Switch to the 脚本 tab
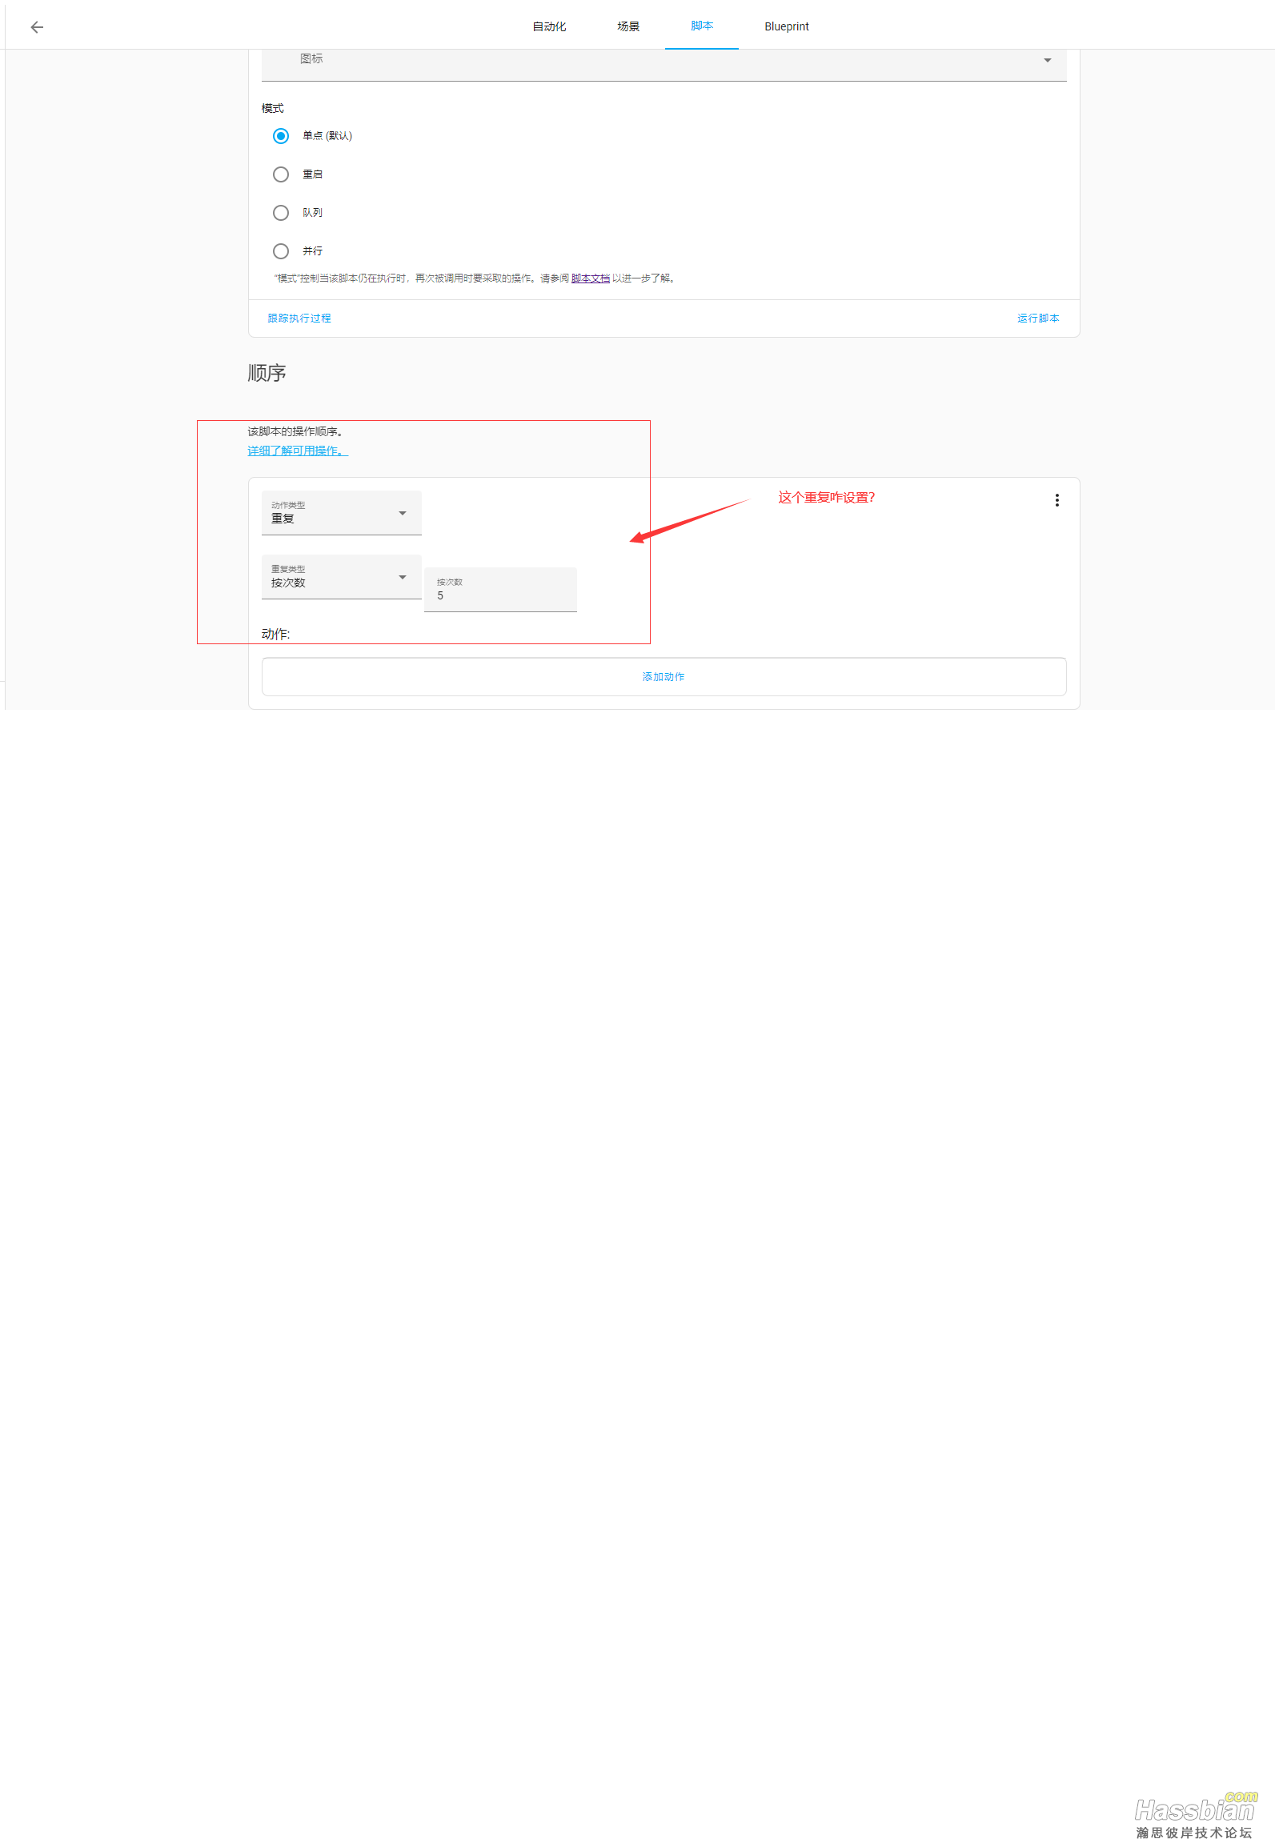 (x=702, y=26)
